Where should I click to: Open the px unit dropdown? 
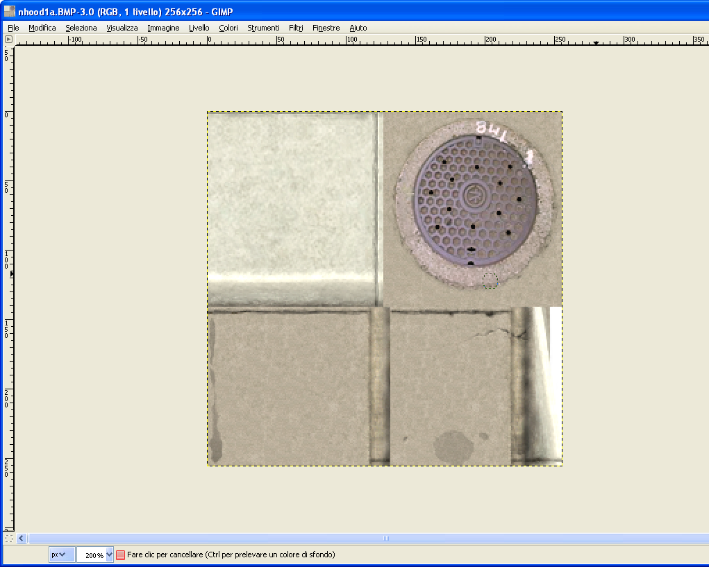(x=62, y=555)
